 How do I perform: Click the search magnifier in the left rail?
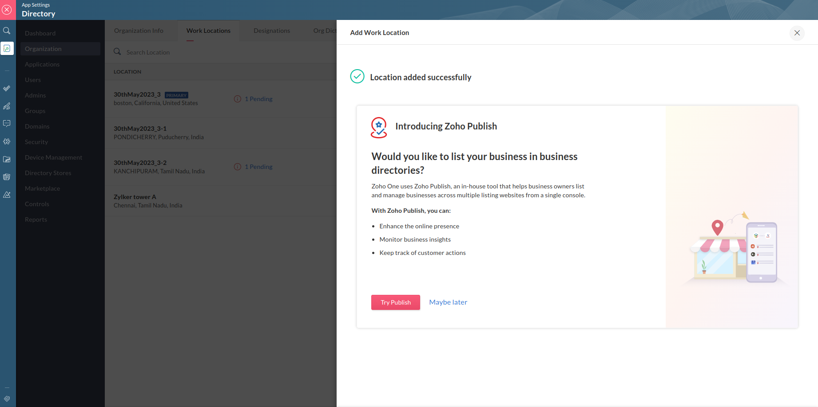(x=7, y=31)
